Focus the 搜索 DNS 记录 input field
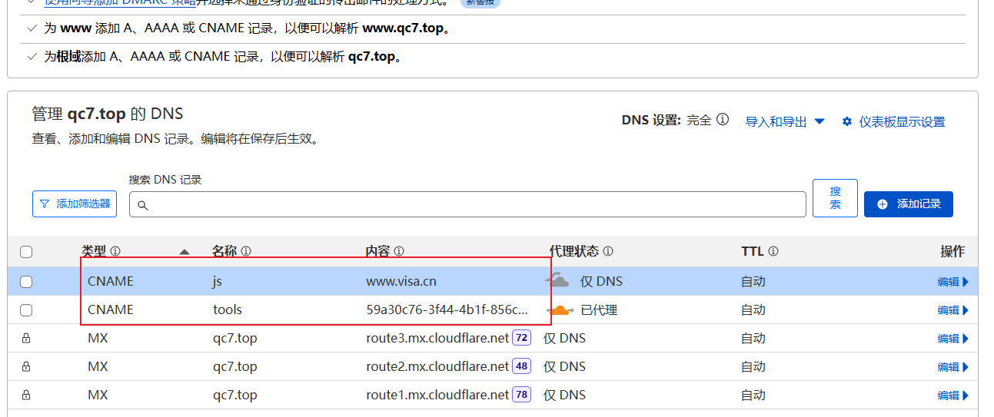This screenshot has height=417, width=994. (x=467, y=205)
